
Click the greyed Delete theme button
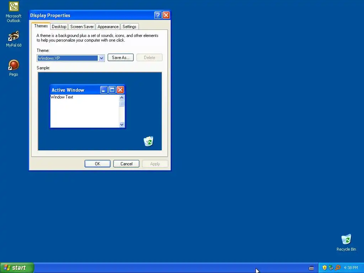[x=149, y=58]
